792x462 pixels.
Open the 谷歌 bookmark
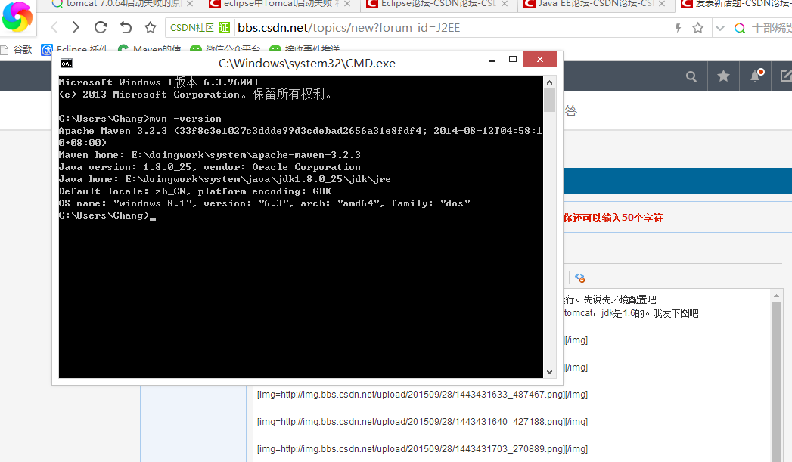tap(17, 50)
